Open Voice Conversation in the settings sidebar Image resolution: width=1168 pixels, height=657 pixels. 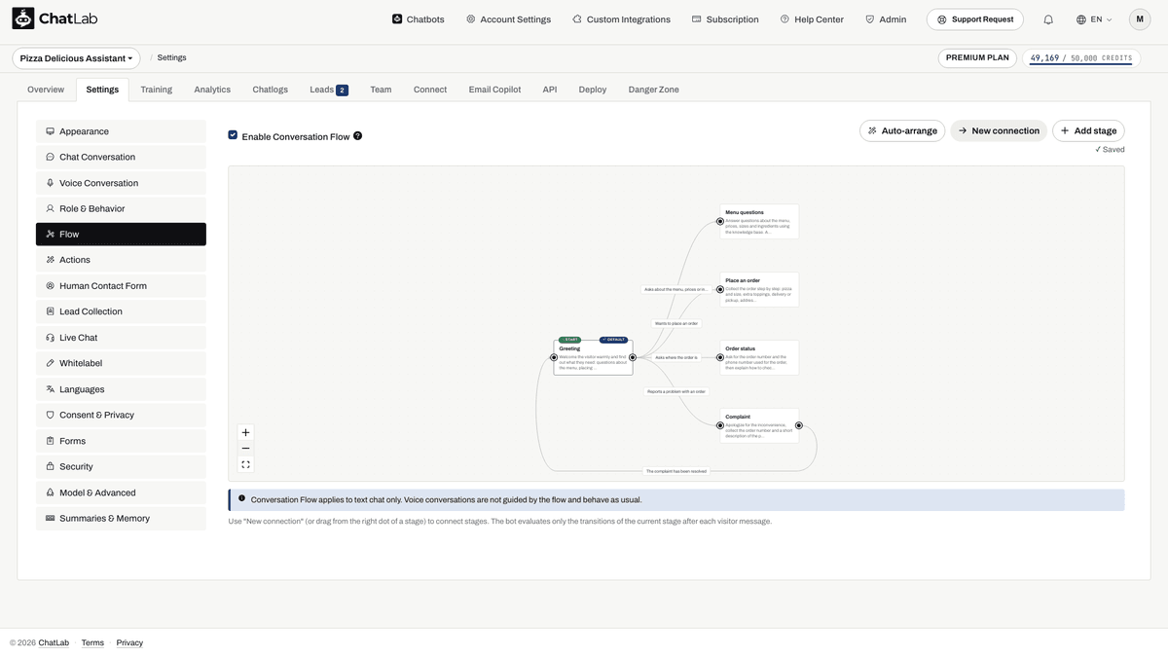121,183
